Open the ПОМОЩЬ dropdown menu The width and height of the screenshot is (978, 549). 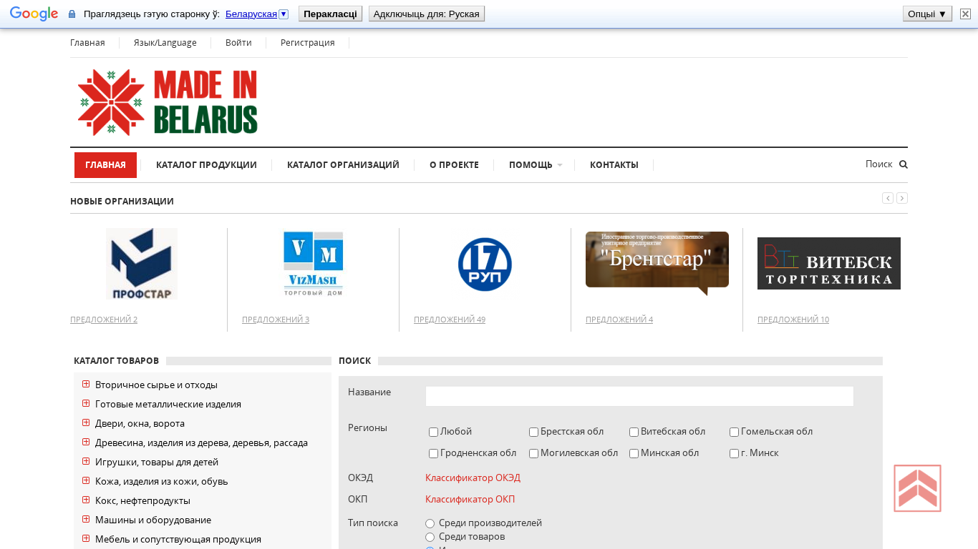535,165
